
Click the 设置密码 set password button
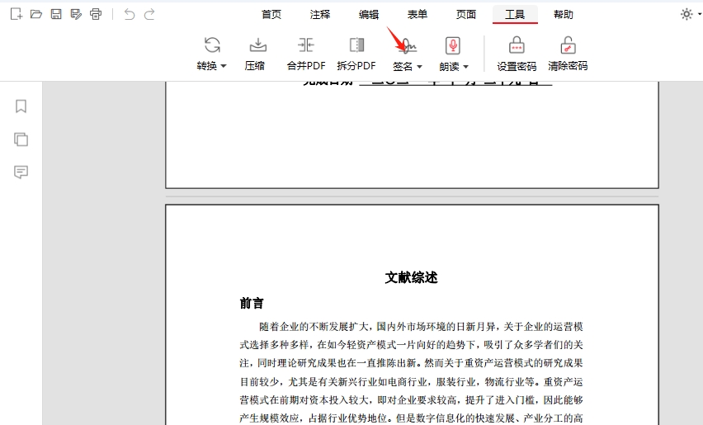tap(517, 54)
